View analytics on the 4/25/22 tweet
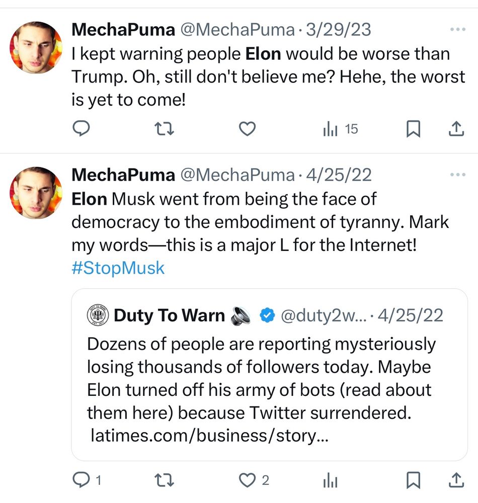Screen dimensions: 478x503 [x=330, y=481]
